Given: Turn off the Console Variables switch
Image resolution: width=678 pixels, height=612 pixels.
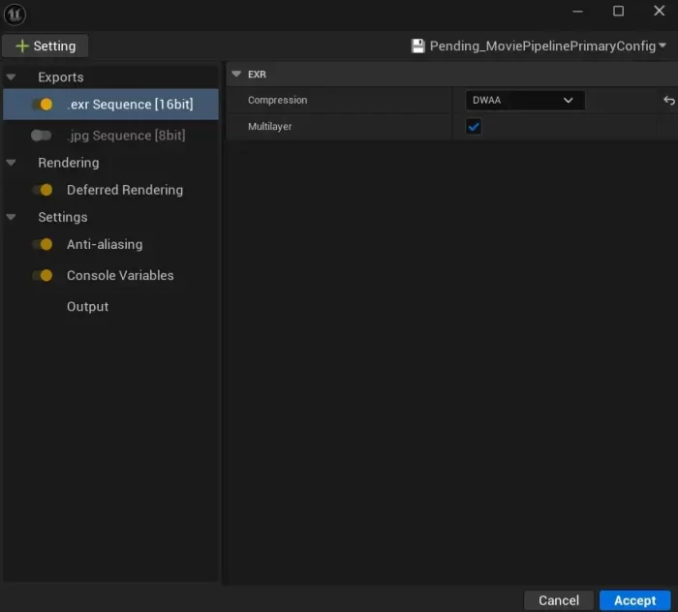Looking at the screenshot, I should (42, 275).
